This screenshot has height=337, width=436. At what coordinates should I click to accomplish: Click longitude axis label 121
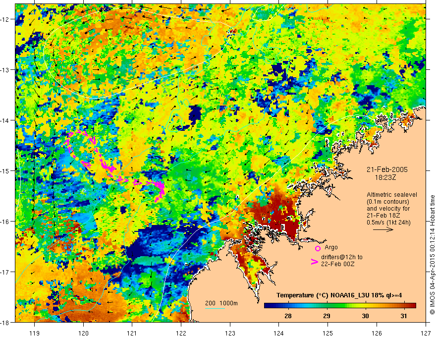[132, 333]
